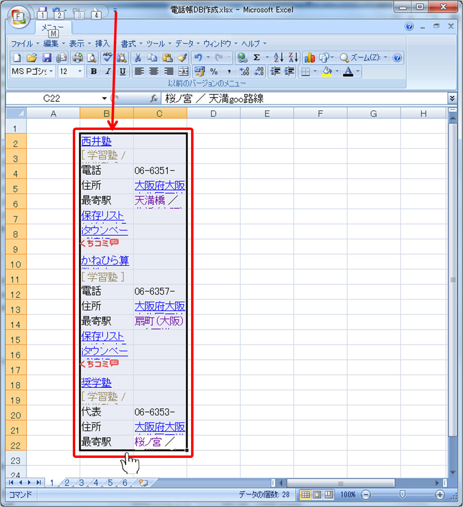Click the 西井塾 hyperlink in the sheet
This screenshot has width=463, height=507.
click(96, 141)
